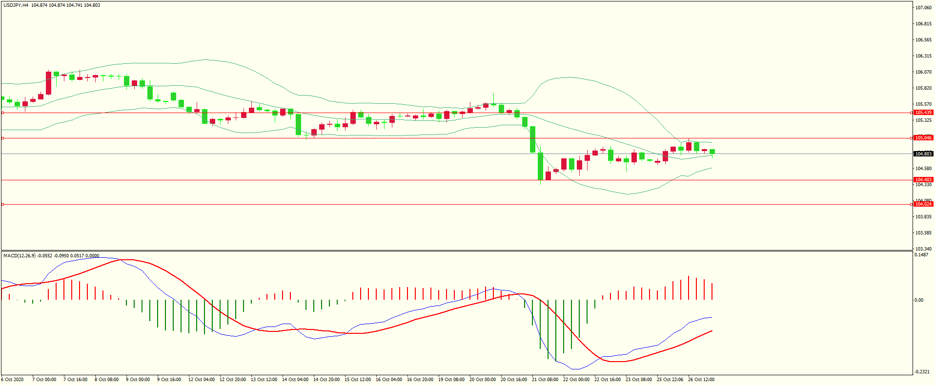Click the 13 Oct 12:00 time label
The image size is (935, 385).
coord(264,380)
